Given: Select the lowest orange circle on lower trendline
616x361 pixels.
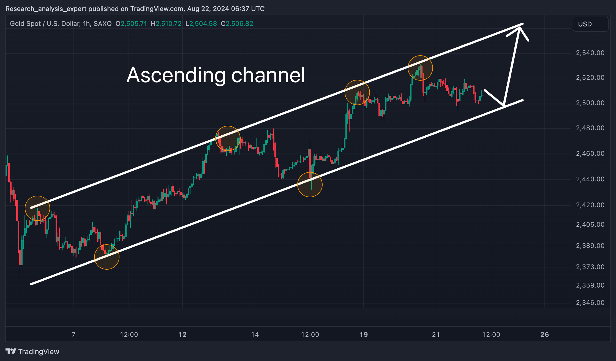Looking at the screenshot, I should point(107,257).
